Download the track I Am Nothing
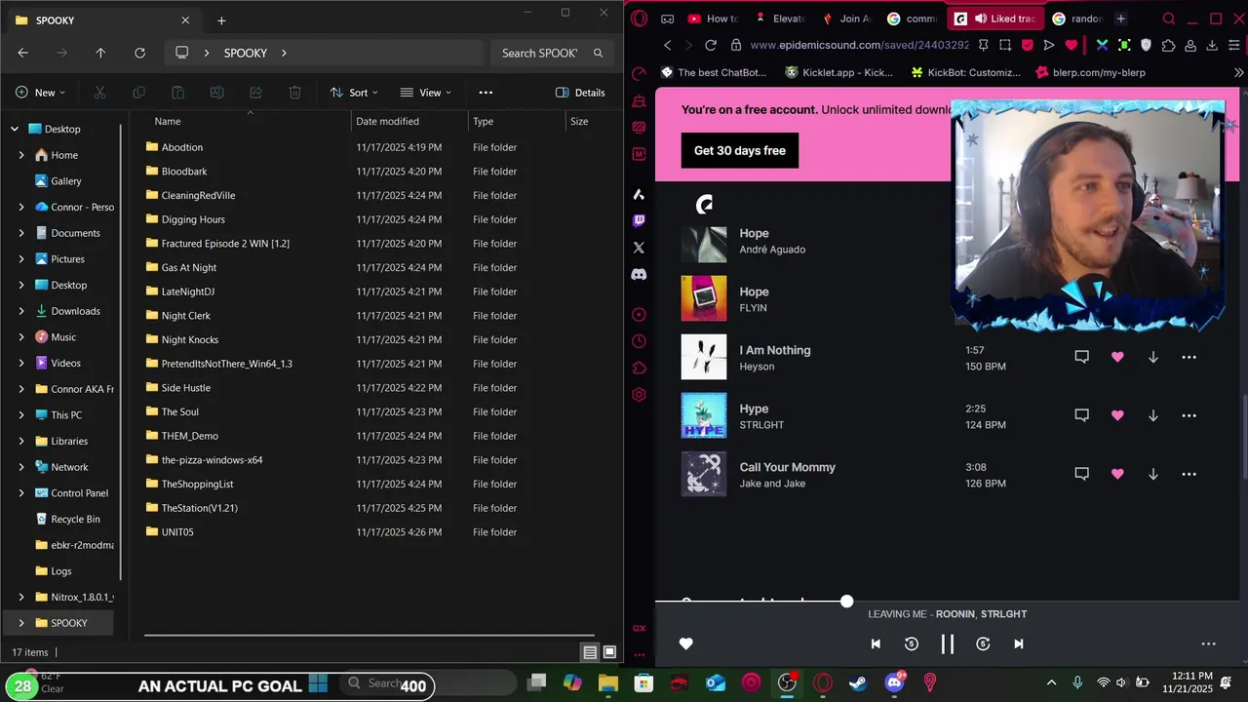Image resolution: width=1248 pixels, height=702 pixels. tap(1152, 357)
